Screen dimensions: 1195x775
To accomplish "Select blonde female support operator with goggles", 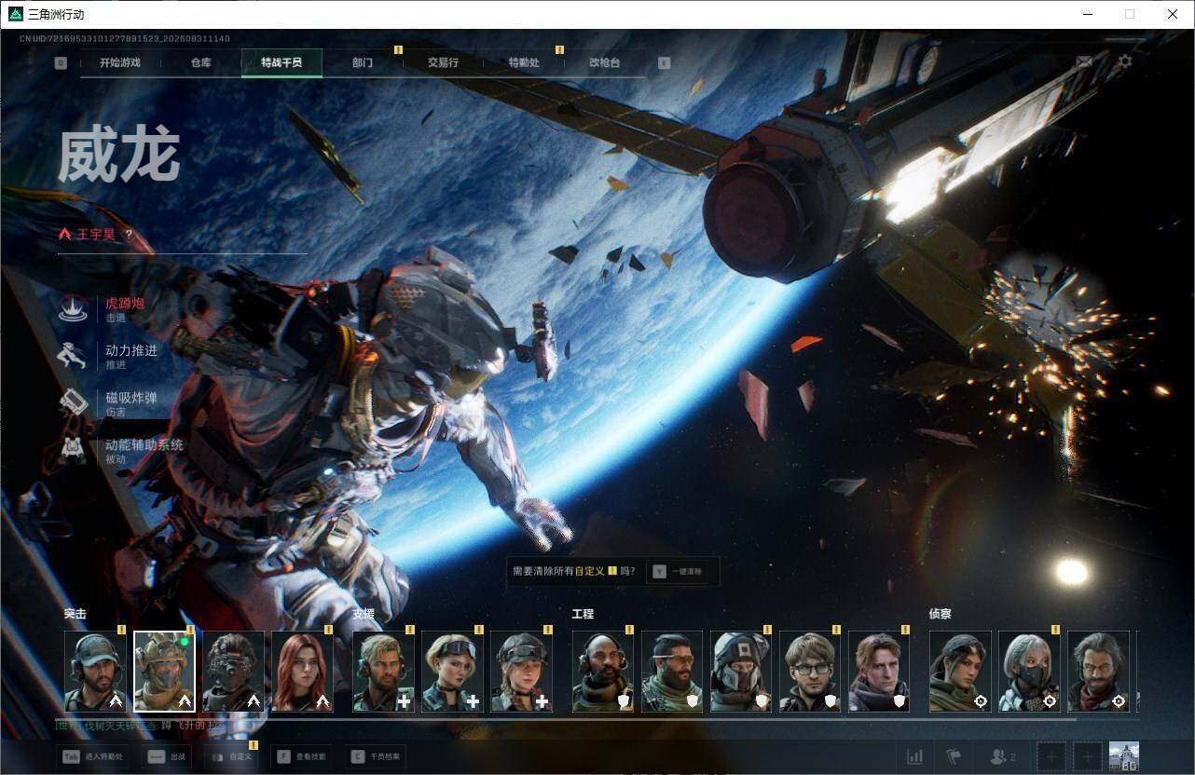I will [452, 672].
